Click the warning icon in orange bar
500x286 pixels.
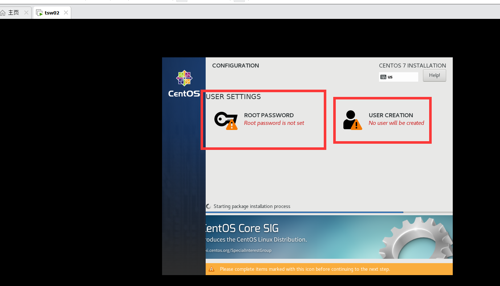coord(211,269)
